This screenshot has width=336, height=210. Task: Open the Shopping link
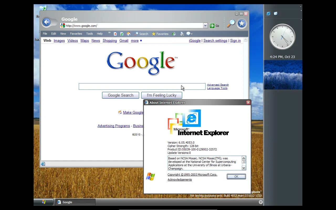click(x=110, y=41)
